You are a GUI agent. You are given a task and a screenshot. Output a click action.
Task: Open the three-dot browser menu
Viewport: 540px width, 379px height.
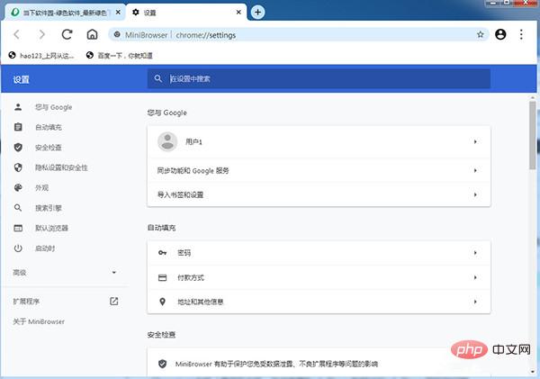(x=521, y=34)
